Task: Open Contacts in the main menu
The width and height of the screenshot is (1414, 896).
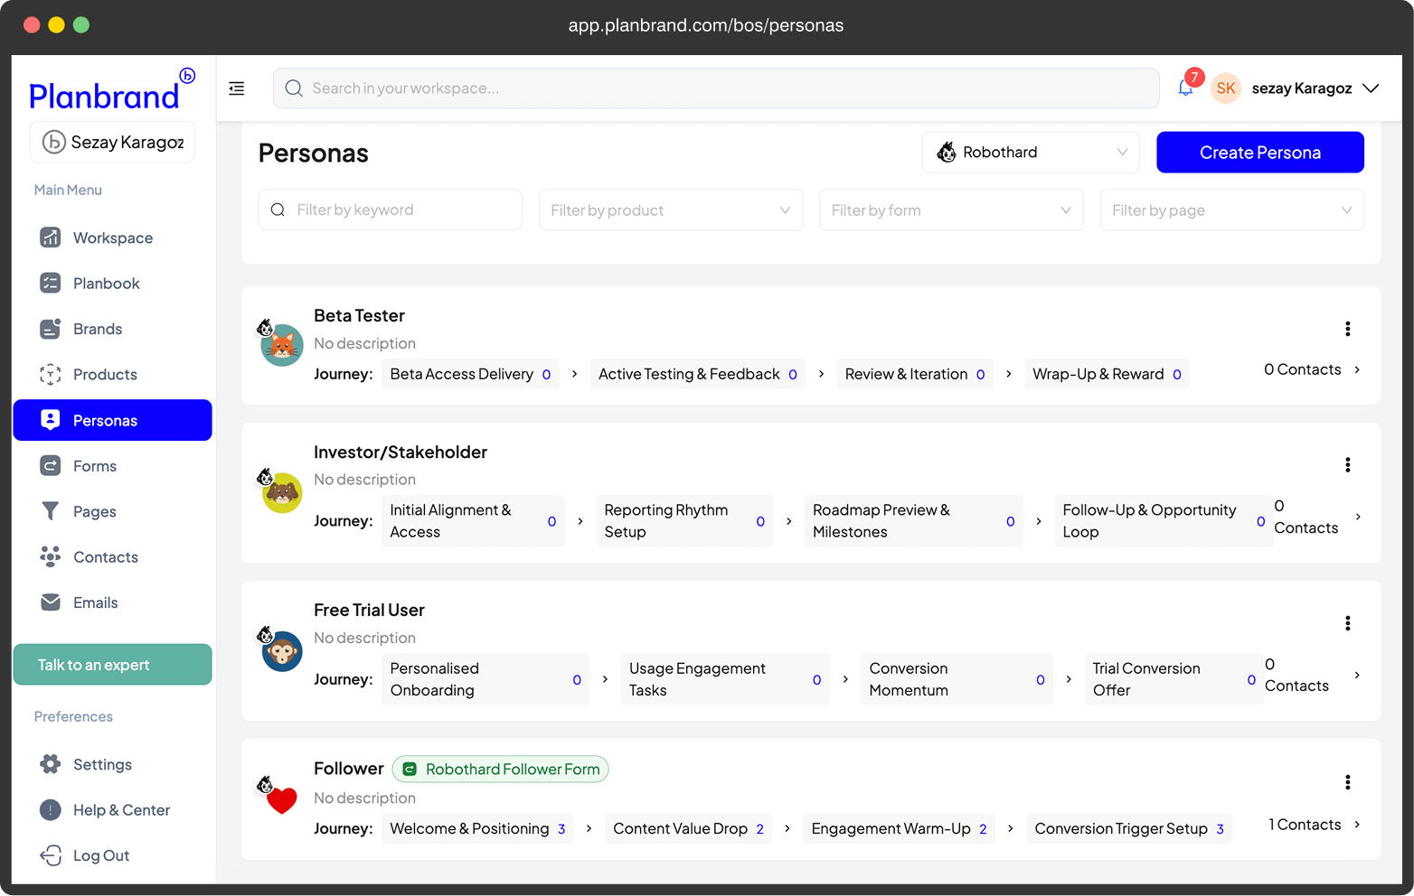Action: pos(105,557)
